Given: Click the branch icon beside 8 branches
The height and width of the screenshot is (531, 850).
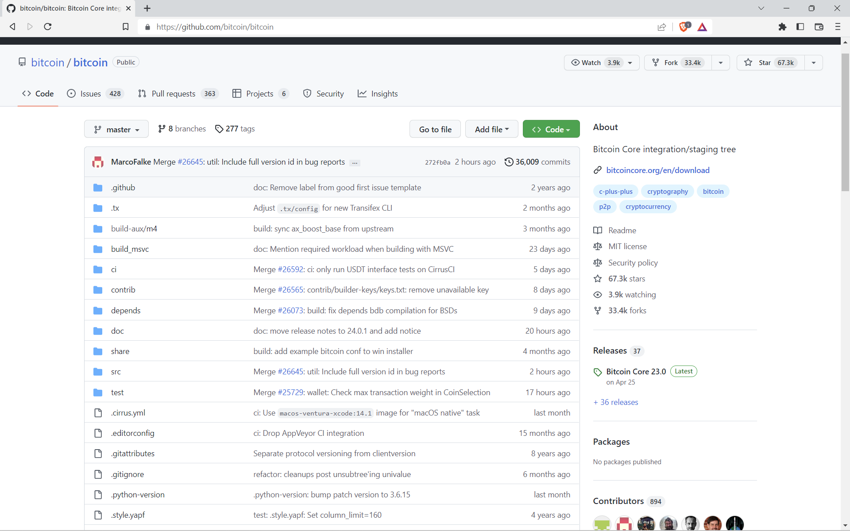Looking at the screenshot, I should pos(162,129).
